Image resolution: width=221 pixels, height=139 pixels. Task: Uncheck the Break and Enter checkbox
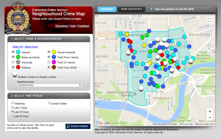pos(13,57)
